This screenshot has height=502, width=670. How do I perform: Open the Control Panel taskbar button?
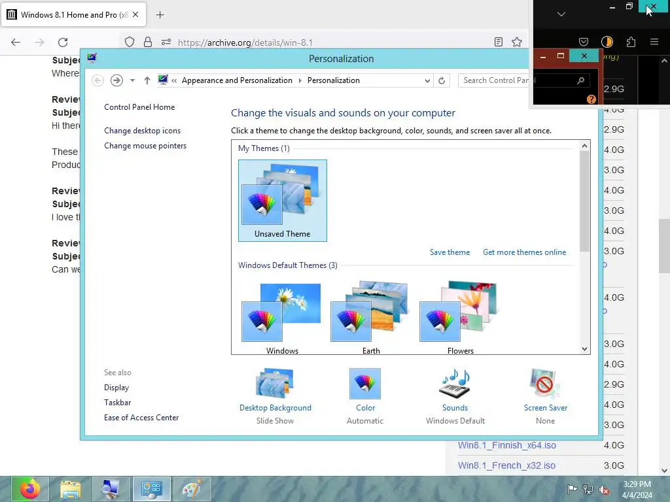click(x=152, y=489)
